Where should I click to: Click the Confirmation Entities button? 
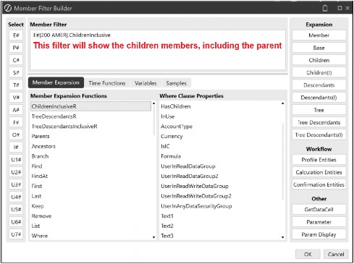pyautogui.click(x=319, y=184)
